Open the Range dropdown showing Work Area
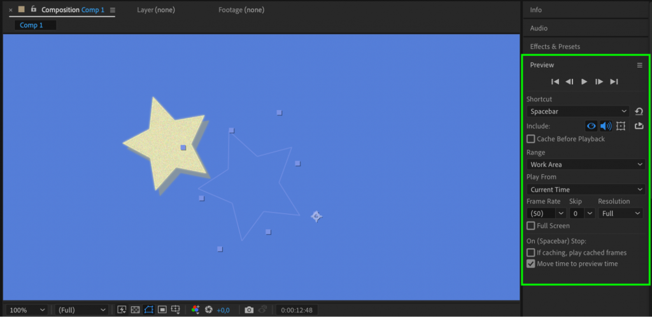The image size is (652, 317). coord(585,164)
